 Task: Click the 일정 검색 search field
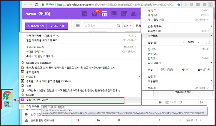100,26
